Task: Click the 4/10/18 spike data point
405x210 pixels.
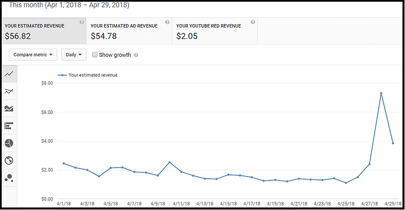Action: pos(169,162)
